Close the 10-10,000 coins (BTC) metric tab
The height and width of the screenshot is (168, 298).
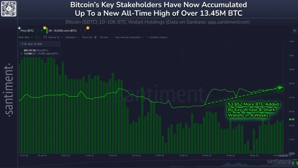[85, 30]
